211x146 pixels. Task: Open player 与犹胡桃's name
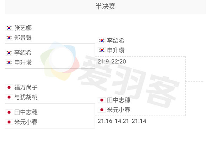[26, 97]
